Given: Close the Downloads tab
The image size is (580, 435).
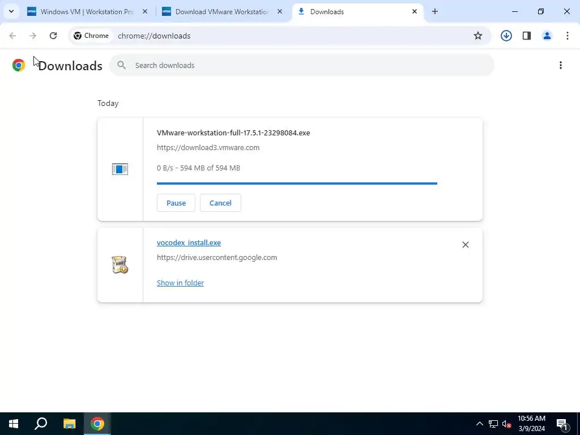Looking at the screenshot, I should point(414,11).
